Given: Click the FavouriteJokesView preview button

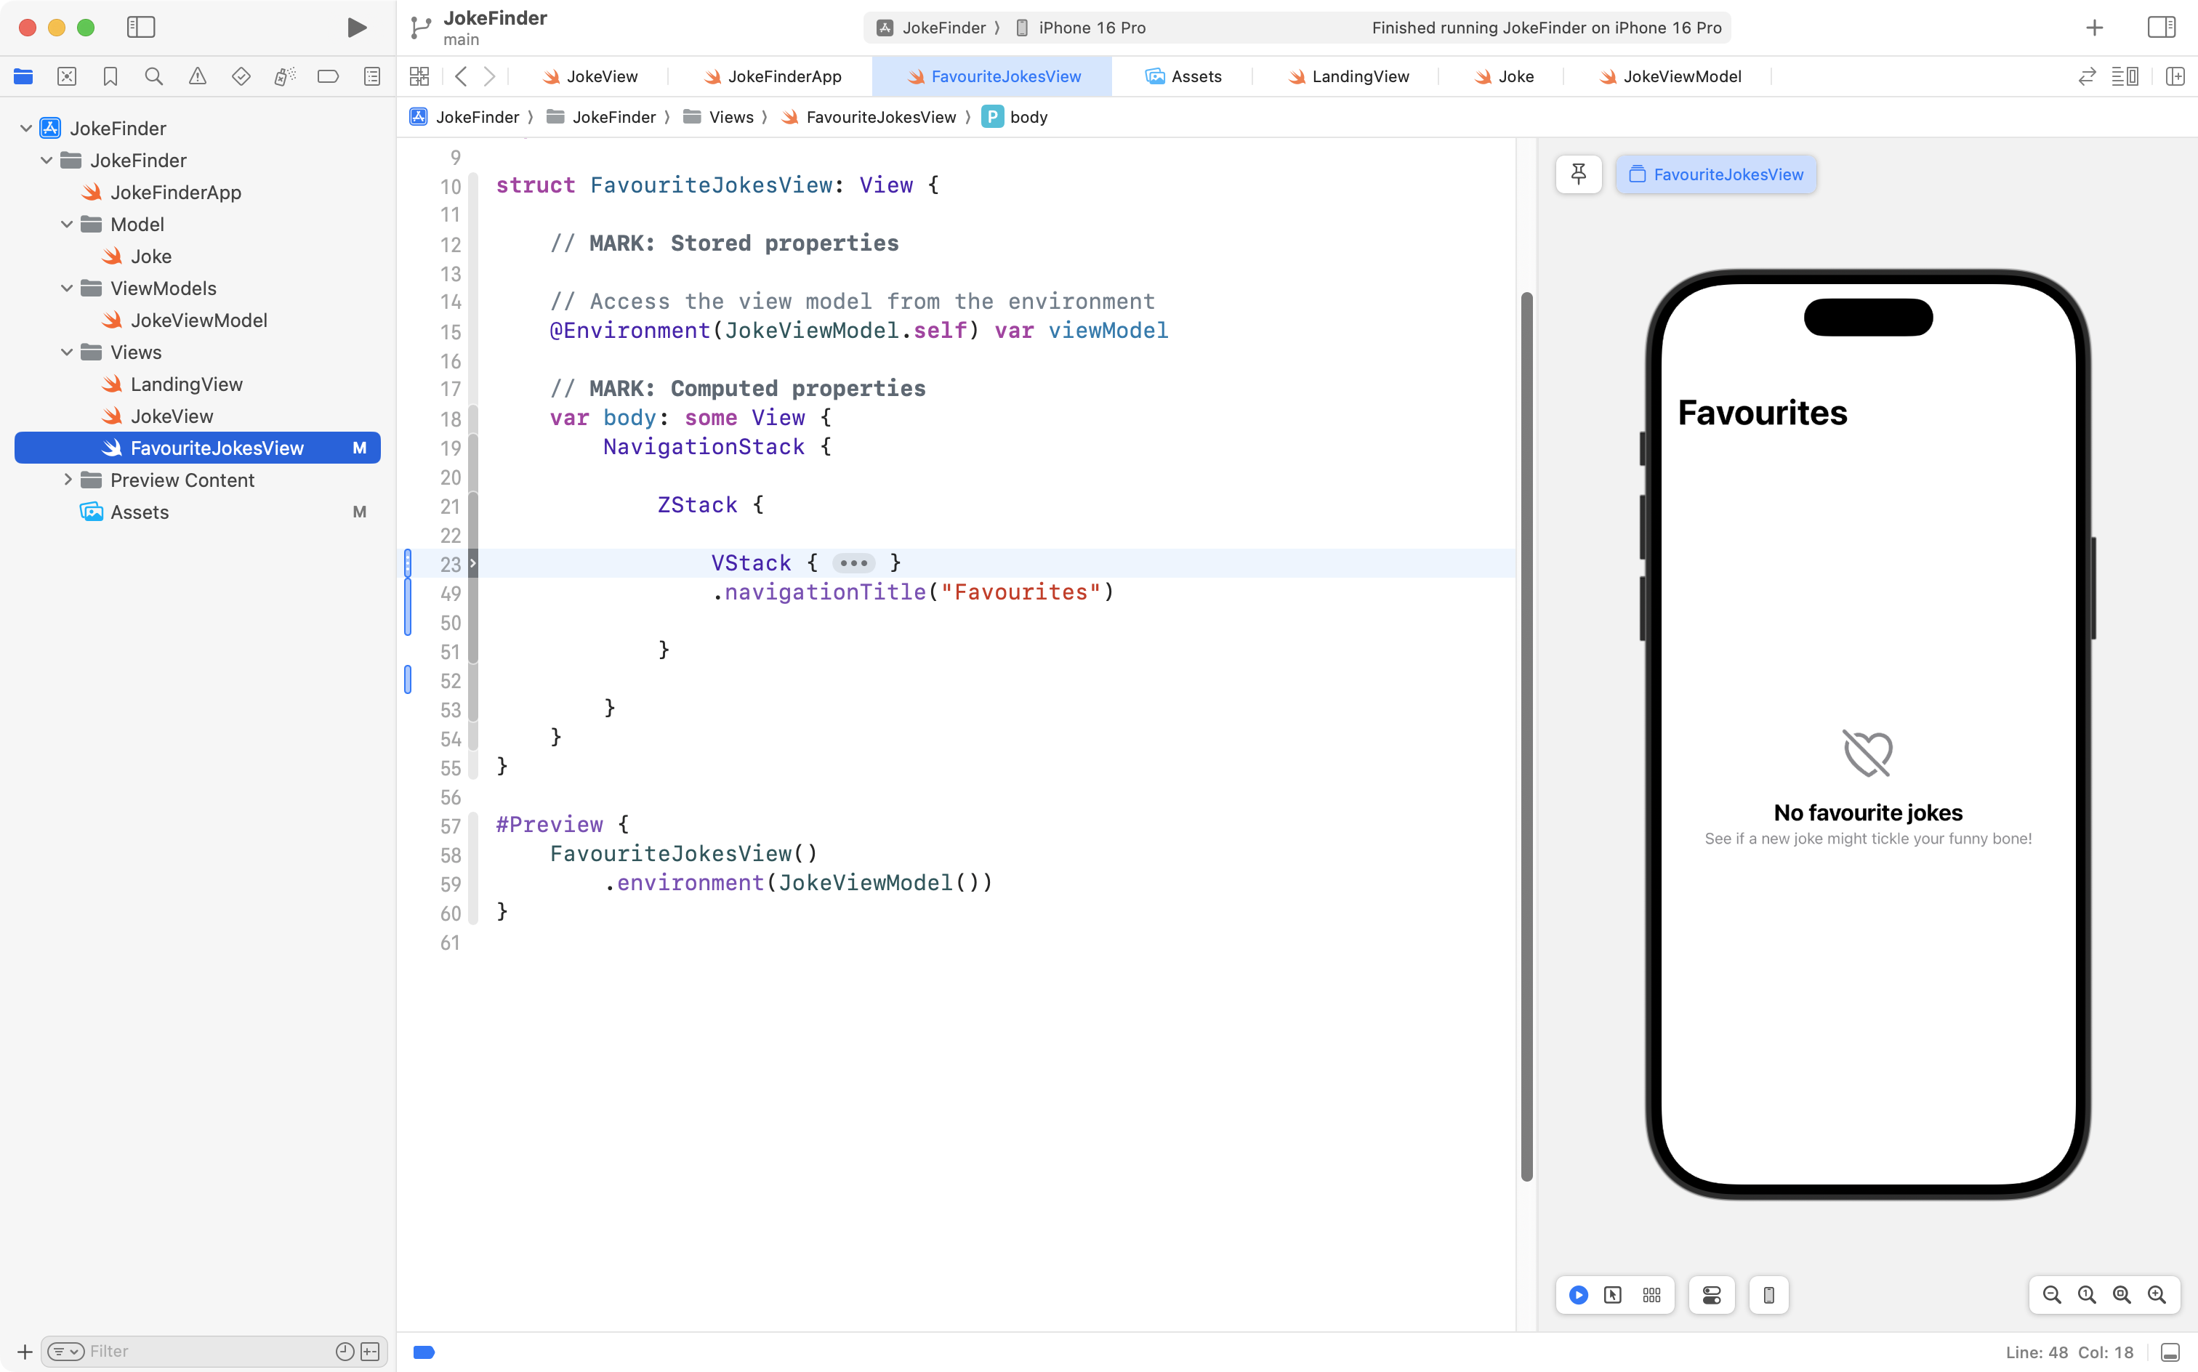Looking at the screenshot, I should [x=1715, y=174].
